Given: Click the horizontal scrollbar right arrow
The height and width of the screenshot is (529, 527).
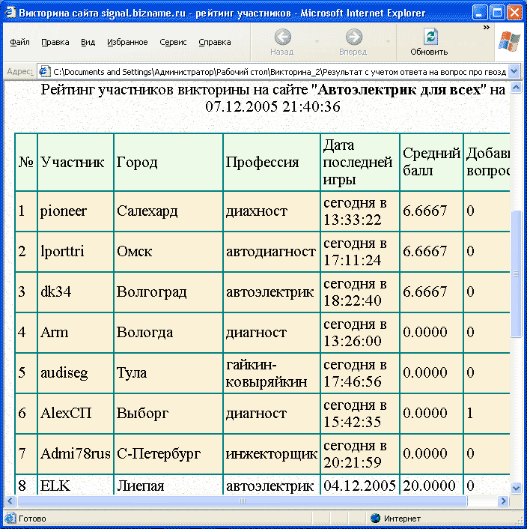Looking at the screenshot, I should point(504,501).
